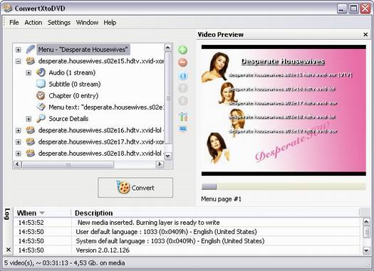Click the green add video icon
Screen dimensions: 374x271
pyautogui.click(x=182, y=50)
